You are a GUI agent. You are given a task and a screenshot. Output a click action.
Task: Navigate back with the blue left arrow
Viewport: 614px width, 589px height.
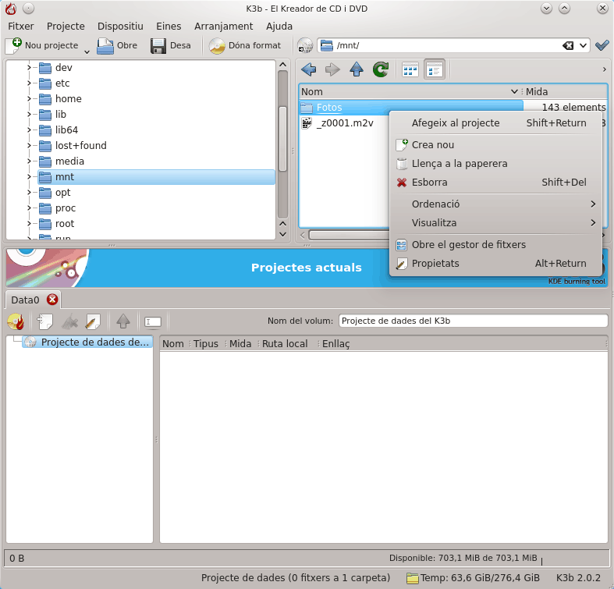pos(308,69)
